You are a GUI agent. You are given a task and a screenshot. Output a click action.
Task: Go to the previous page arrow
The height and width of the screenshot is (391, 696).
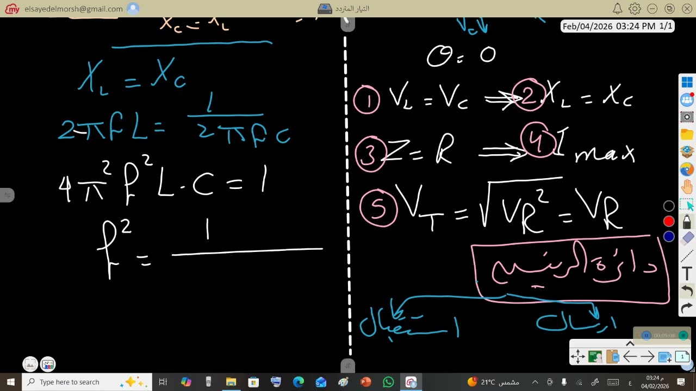coord(630,357)
